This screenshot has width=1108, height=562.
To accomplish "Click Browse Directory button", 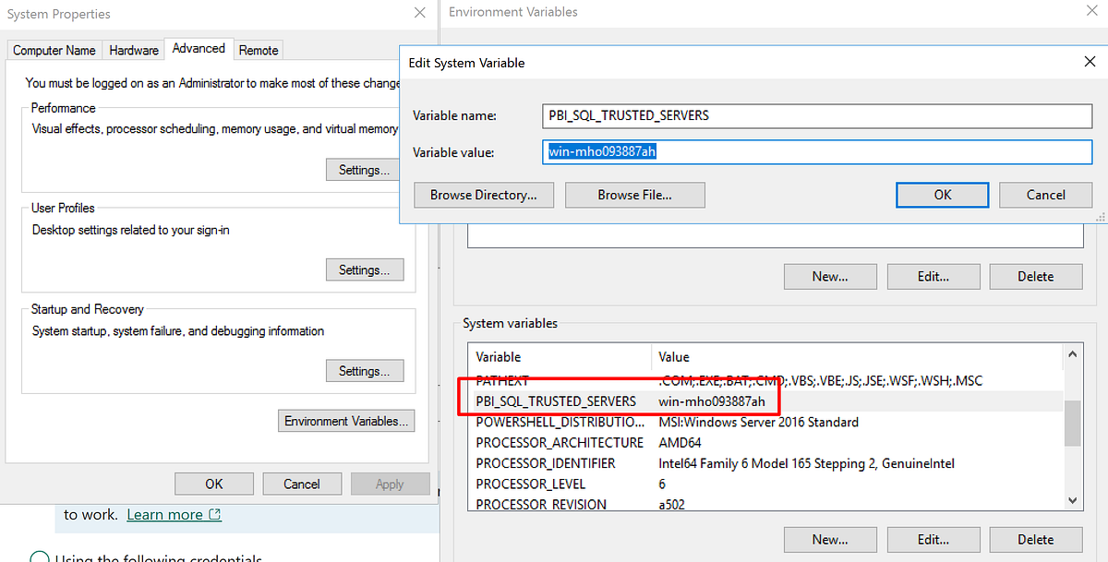I will click(x=483, y=195).
